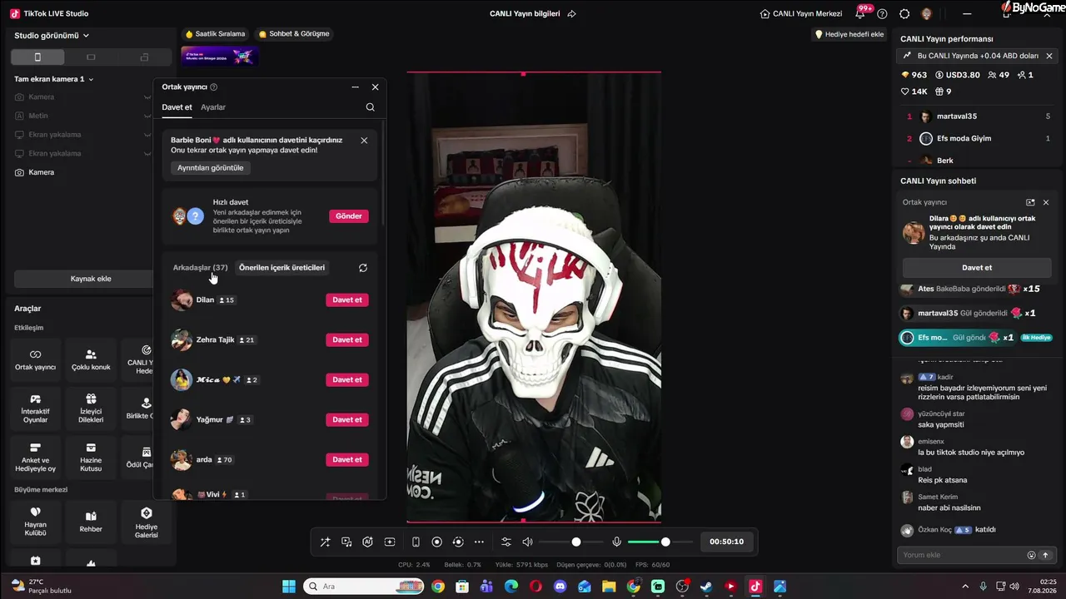Click the AI shield icon

(x=367, y=542)
